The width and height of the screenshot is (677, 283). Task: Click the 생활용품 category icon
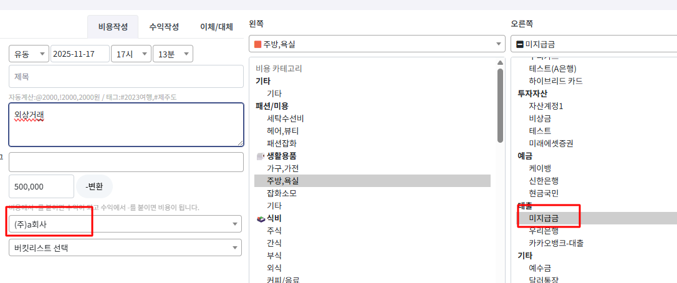(260, 156)
